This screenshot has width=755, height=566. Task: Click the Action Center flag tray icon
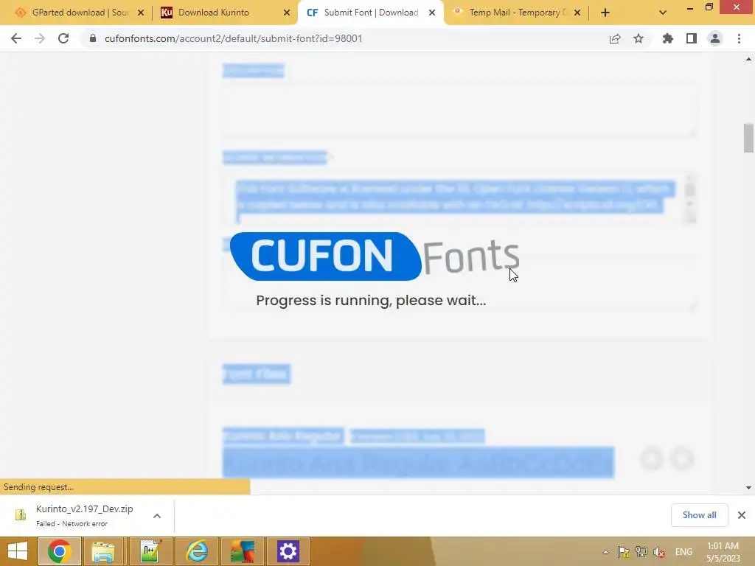tap(623, 552)
